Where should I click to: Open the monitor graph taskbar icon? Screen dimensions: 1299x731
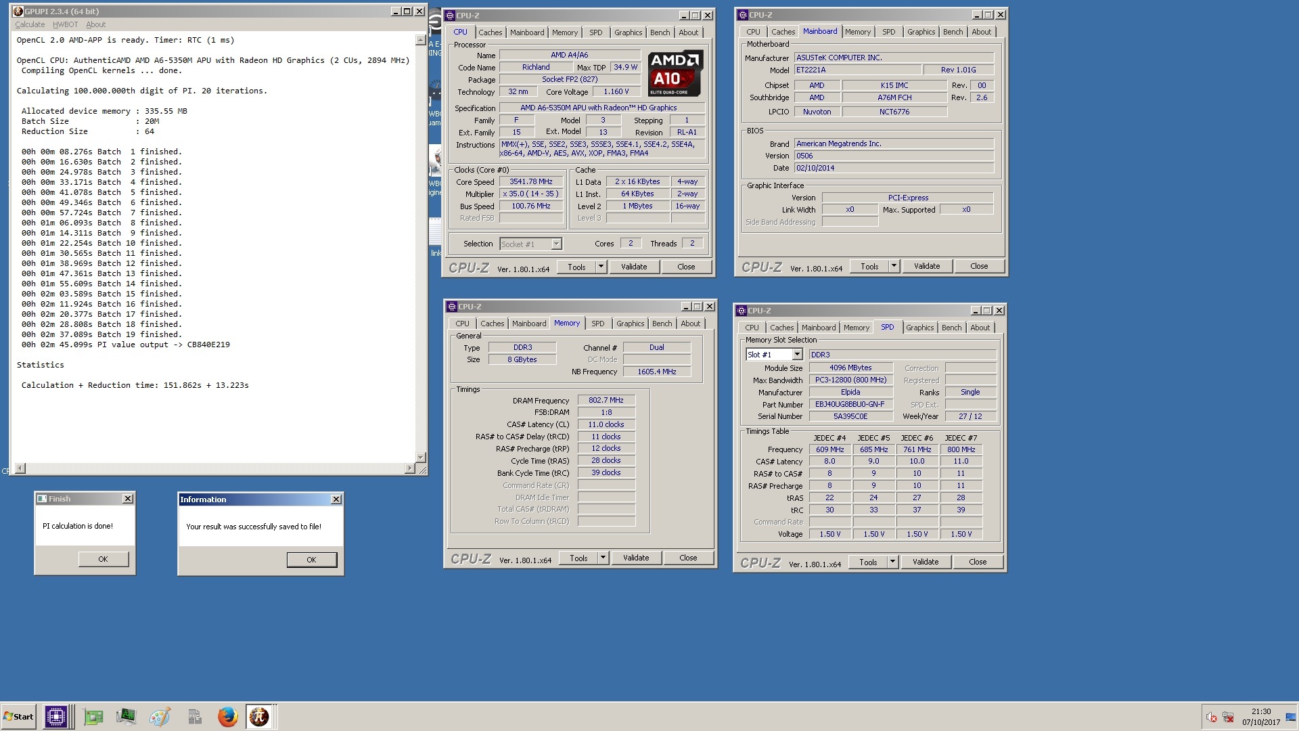[x=126, y=717]
